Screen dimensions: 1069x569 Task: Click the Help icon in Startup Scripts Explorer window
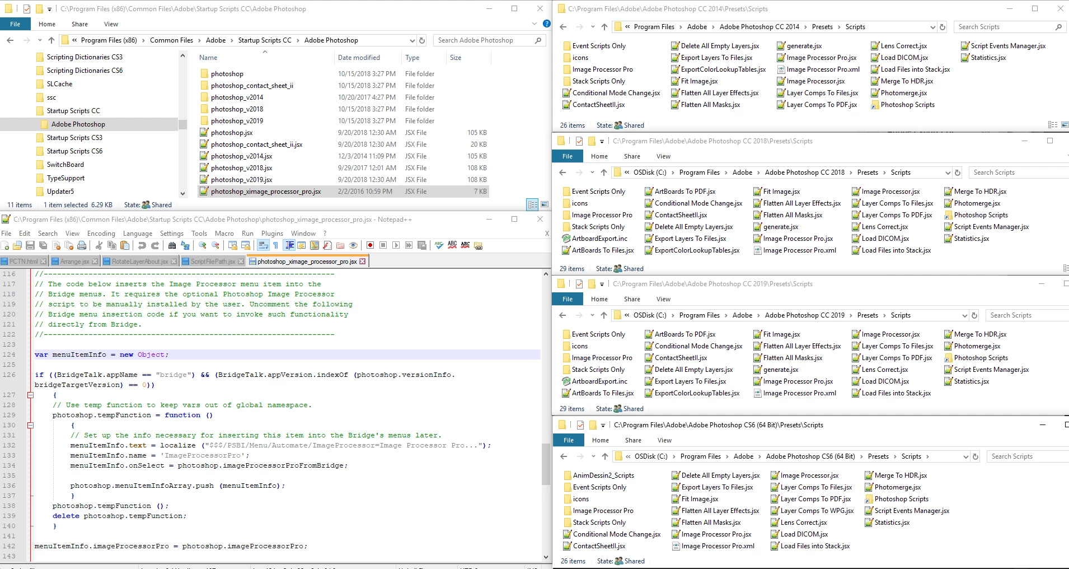point(547,24)
